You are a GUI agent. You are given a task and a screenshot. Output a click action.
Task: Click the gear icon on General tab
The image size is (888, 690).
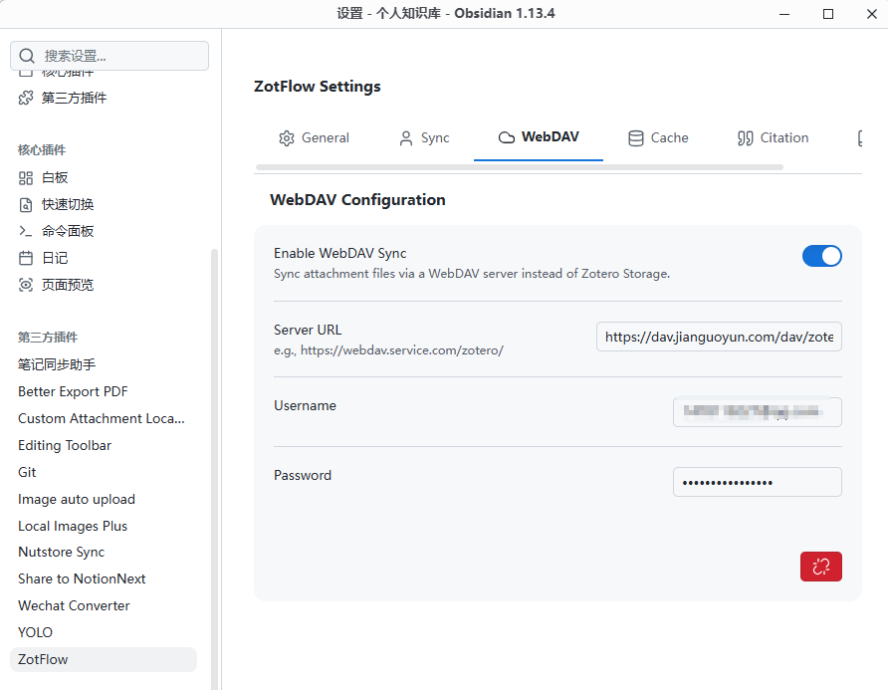point(287,138)
